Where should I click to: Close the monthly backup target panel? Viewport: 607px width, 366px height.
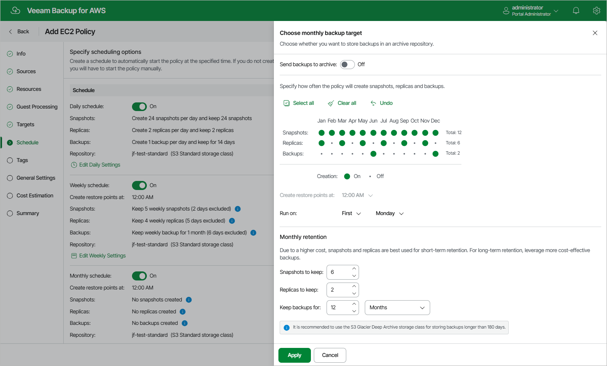tap(595, 33)
